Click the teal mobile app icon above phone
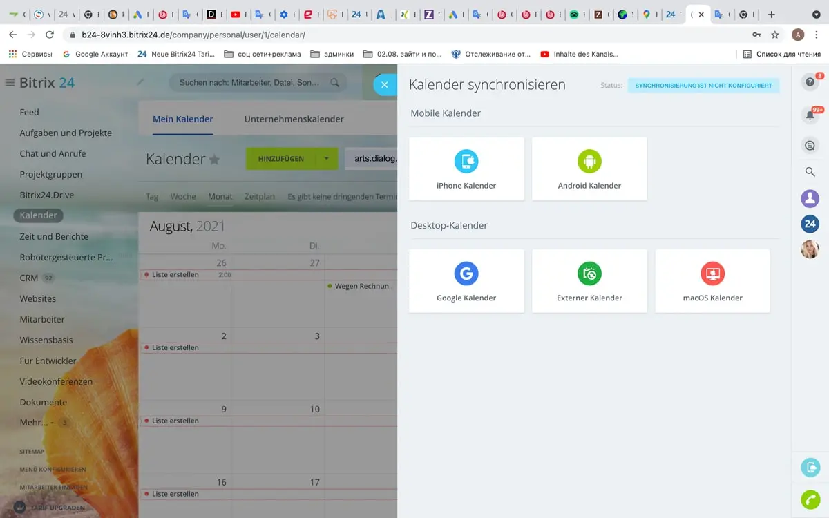The width and height of the screenshot is (829, 518). pyautogui.click(x=810, y=468)
